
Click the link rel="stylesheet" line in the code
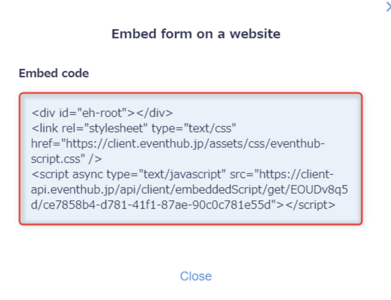tap(134, 128)
